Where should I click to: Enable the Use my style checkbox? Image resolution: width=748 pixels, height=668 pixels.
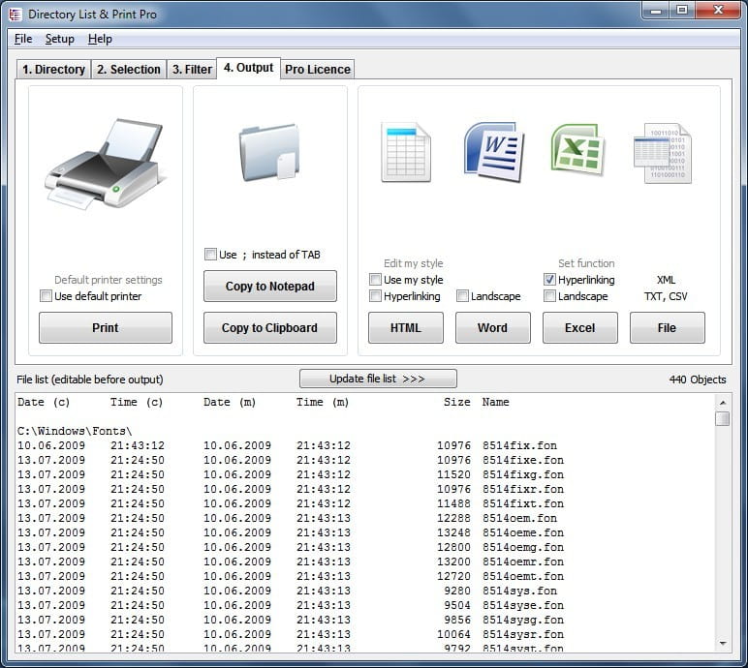point(376,280)
